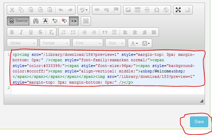Click the comment icon with green plus
Viewport: 212px width, 135px height.
click(55, 21)
